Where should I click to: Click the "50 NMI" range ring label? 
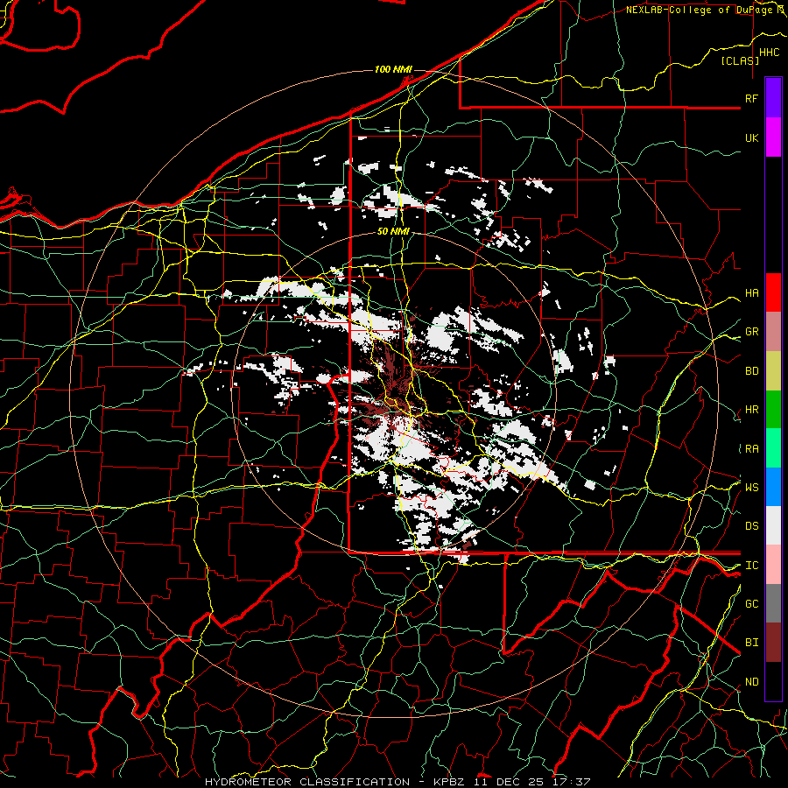(393, 231)
